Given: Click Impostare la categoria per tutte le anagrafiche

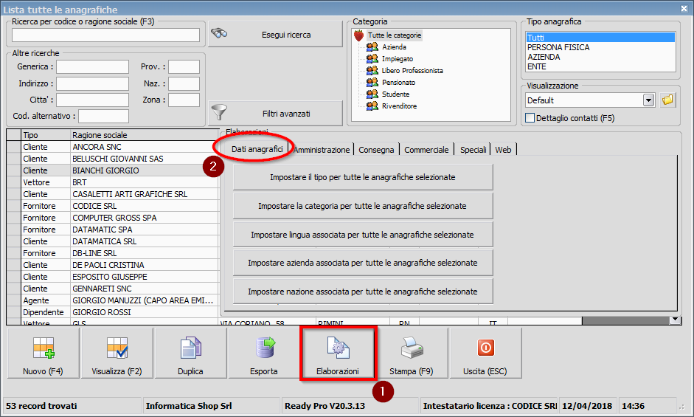Looking at the screenshot, I should 363,206.
